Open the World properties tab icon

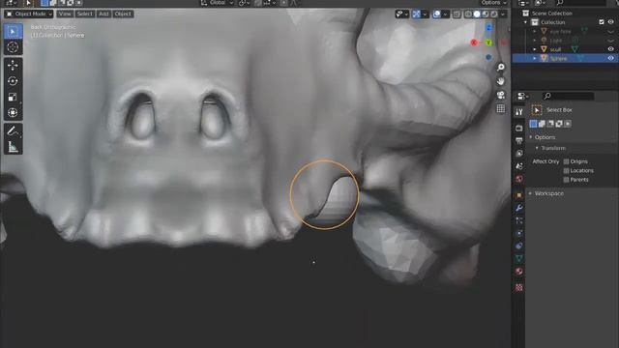click(518, 179)
